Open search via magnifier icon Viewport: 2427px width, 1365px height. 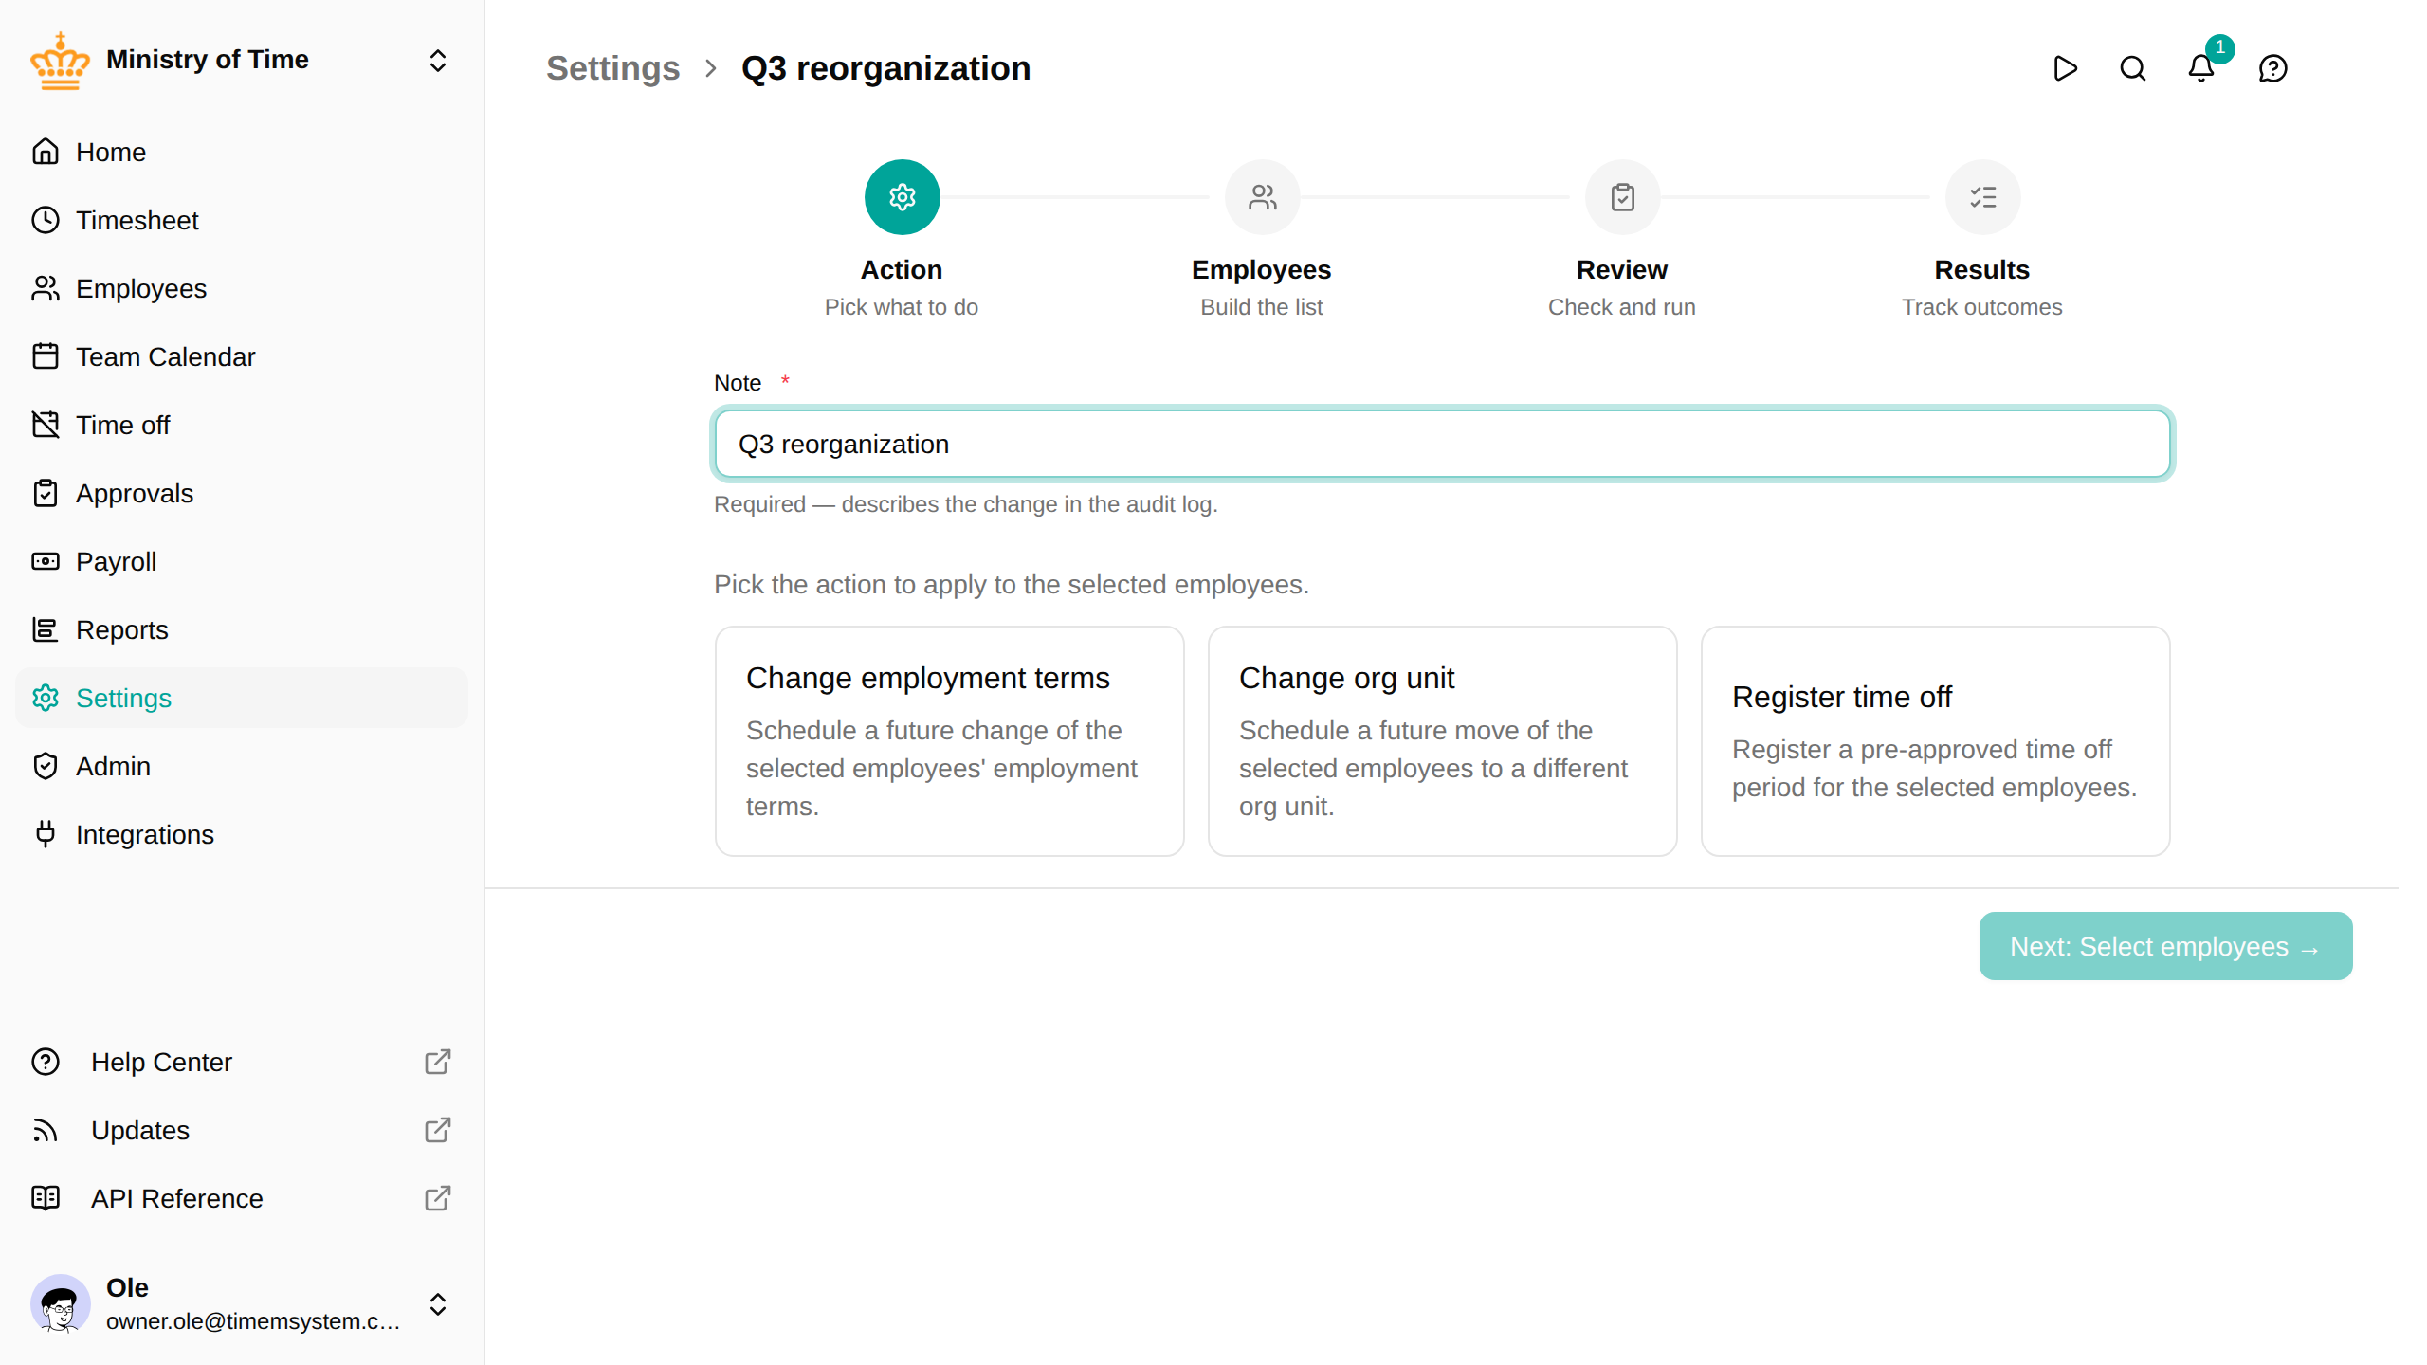coord(2133,68)
